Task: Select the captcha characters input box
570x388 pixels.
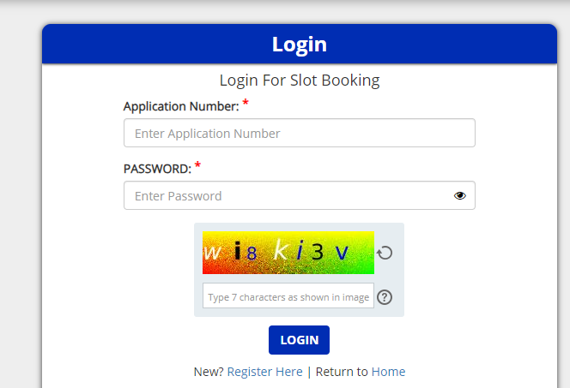Action: 288,295
